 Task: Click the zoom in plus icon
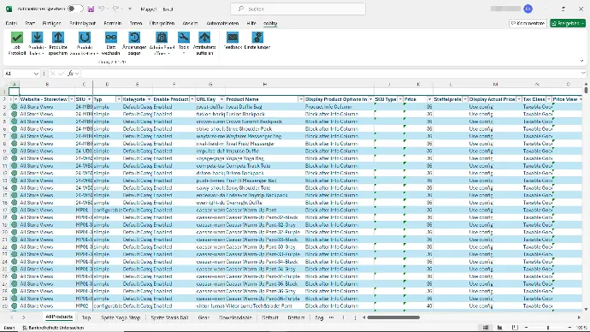pyautogui.click(x=569, y=328)
